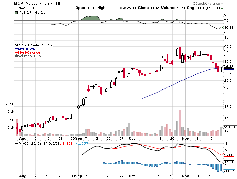
Task: Click the tallest pink volume bar in late October
Action: [x=180, y=123]
